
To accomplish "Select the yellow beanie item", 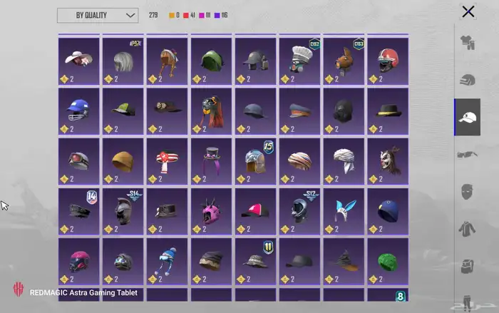I will pyautogui.click(x=123, y=161).
